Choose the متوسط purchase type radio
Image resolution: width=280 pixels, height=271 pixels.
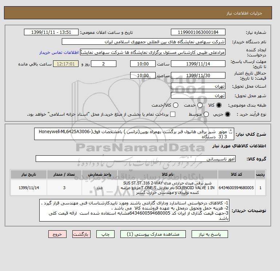206,114
